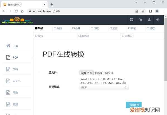Select the 加水印 tab
This screenshot has width=167, height=115.
coord(99,36)
